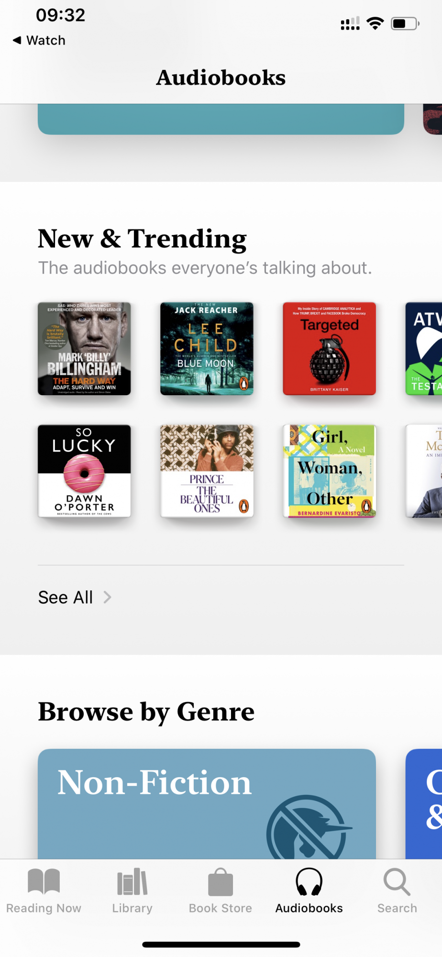Open See All audiobooks link

pyautogui.click(x=66, y=597)
